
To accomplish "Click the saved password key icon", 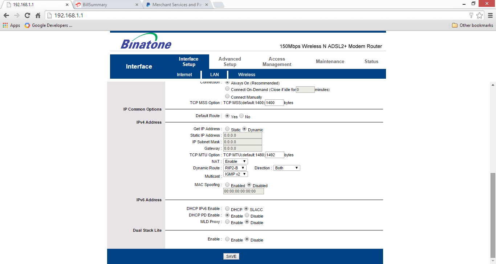I will 471,15.
